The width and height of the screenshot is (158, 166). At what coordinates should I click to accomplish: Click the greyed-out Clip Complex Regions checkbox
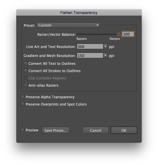pos(26,78)
